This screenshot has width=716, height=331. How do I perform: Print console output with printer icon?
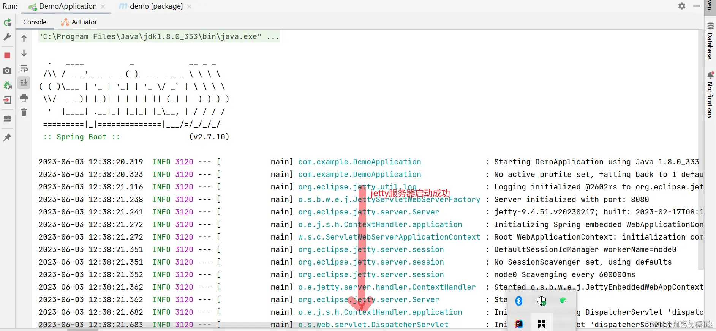click(24, 98)
